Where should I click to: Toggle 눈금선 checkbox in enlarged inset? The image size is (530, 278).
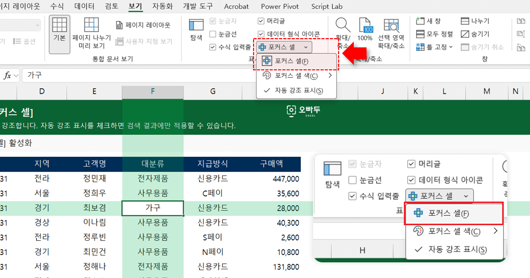(x=352, y=180)
